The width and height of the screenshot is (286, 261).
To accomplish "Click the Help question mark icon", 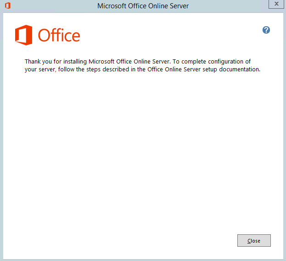I will point(266,30).
